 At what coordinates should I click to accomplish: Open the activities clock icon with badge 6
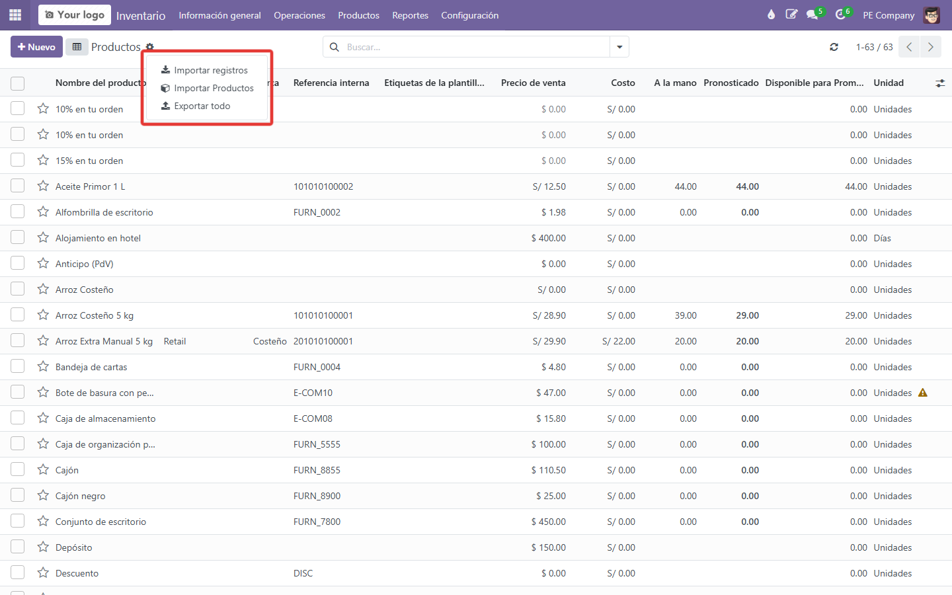pyautogui.click(x=841, y=15)
